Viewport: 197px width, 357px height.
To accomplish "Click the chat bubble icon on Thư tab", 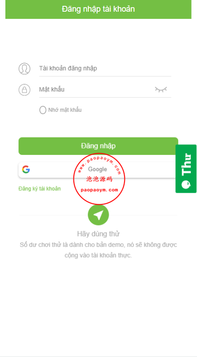I will 186,185.
